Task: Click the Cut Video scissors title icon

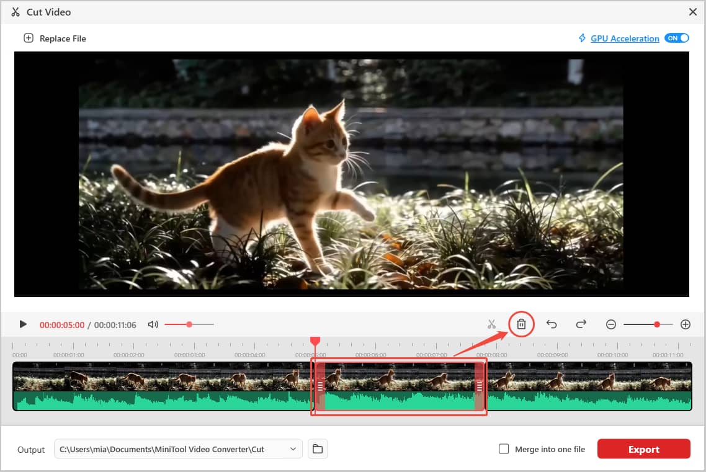Action: (16, 12)
